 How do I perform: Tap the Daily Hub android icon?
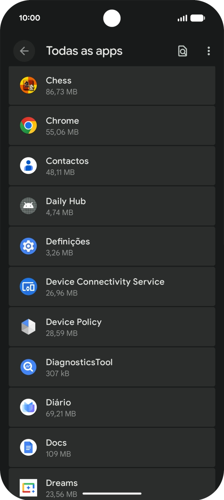click(x=28, y=206)
